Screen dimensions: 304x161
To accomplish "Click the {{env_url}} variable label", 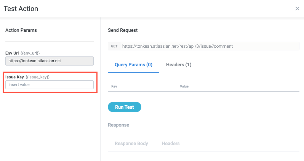I will pos(30,53).
